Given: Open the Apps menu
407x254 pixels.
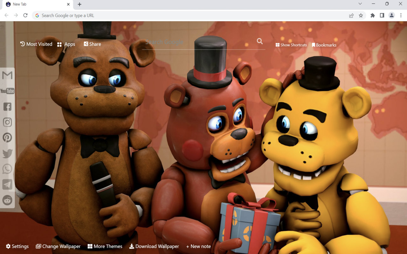Looking at the screenshot, I should (66, 44).
